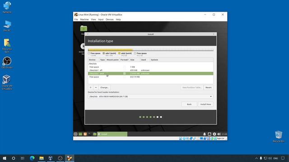Image resolution: width=289 pixels, height=162 pixels.
Task: Open the terminal from the Mint panel
Action: click(x=90, y=134)
